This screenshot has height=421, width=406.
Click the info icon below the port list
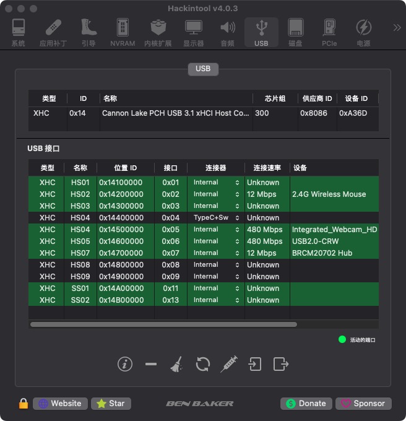coord(125,364)
